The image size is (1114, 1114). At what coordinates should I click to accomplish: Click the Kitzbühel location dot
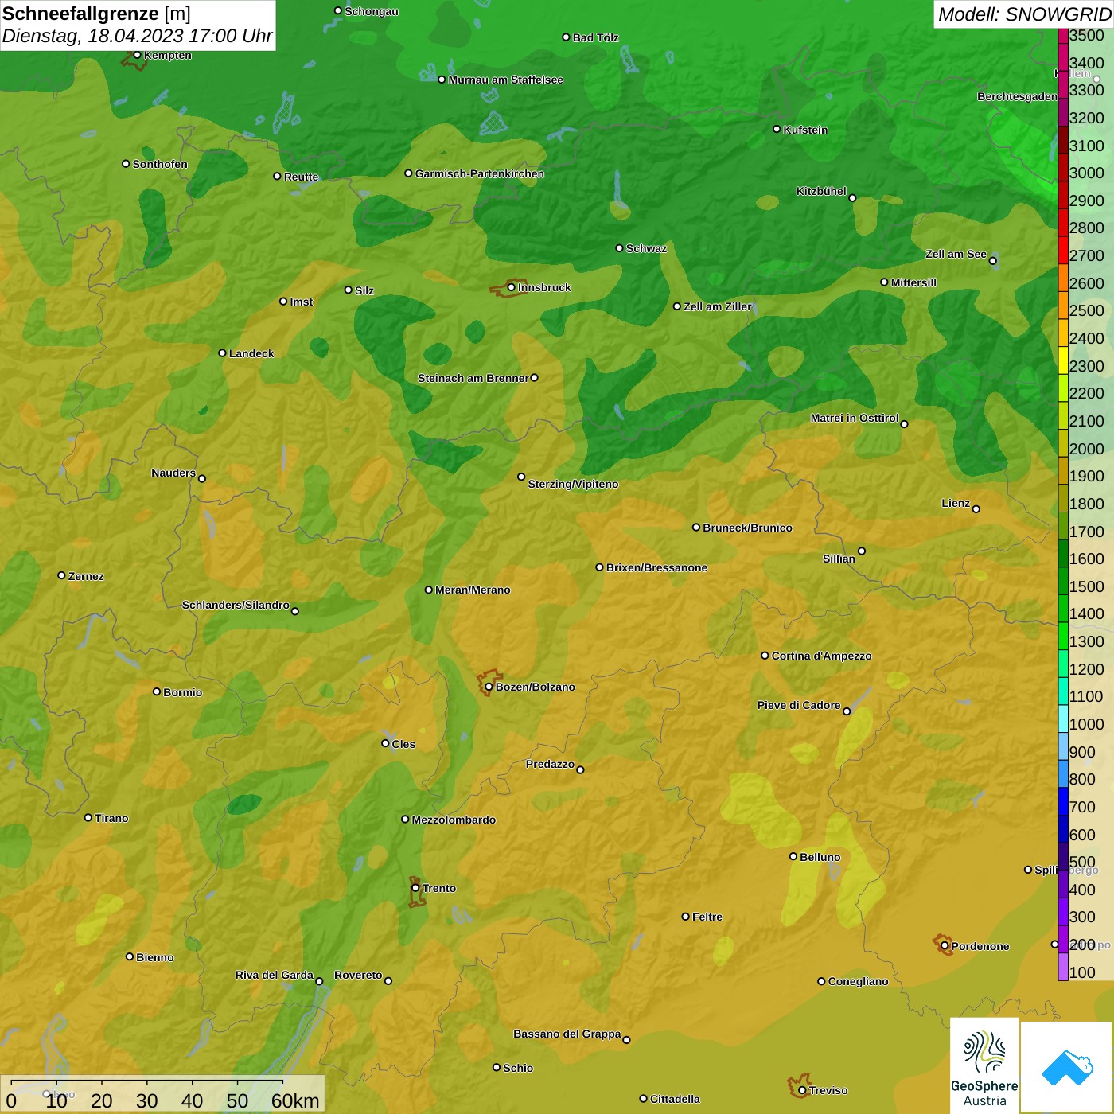pyautogui.click(x=852, y=197)
